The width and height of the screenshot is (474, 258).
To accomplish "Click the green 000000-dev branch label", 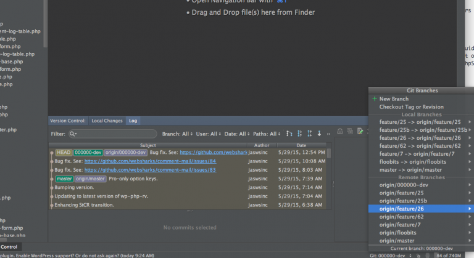I will coord(88,152).
